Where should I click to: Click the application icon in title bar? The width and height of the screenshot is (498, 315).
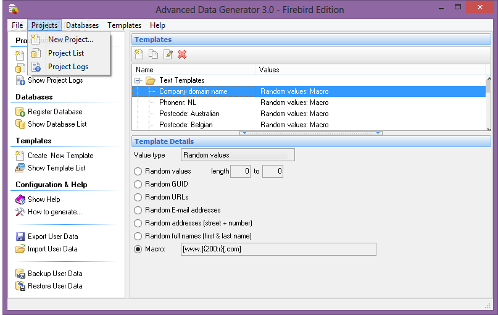point(14,9)
